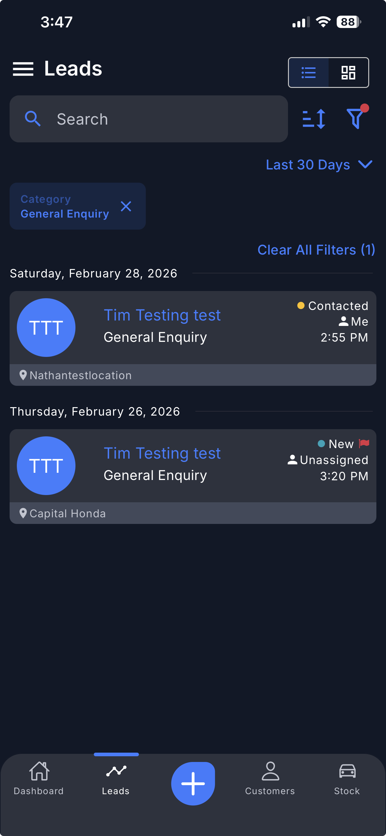The width and height of the screenshot is (386, 836).
Task: Tap the sort order icon
Action: tap(314, 119)
